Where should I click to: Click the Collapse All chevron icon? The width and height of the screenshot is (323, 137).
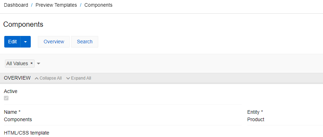click(x=37, y=78)
